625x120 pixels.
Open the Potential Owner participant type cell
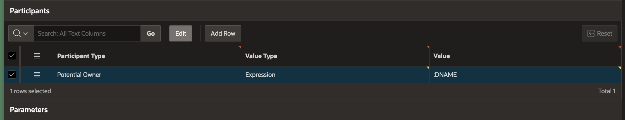[x=147, y=75]
